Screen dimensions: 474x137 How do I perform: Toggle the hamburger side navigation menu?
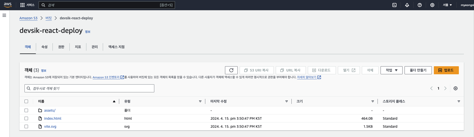(4, 15)
